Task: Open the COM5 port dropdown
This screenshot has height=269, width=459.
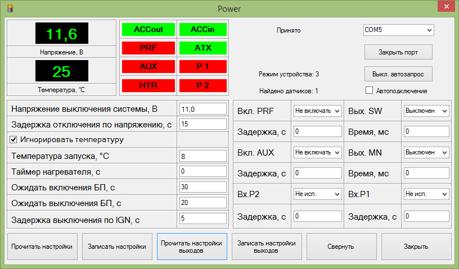Action: click(398, 30)
